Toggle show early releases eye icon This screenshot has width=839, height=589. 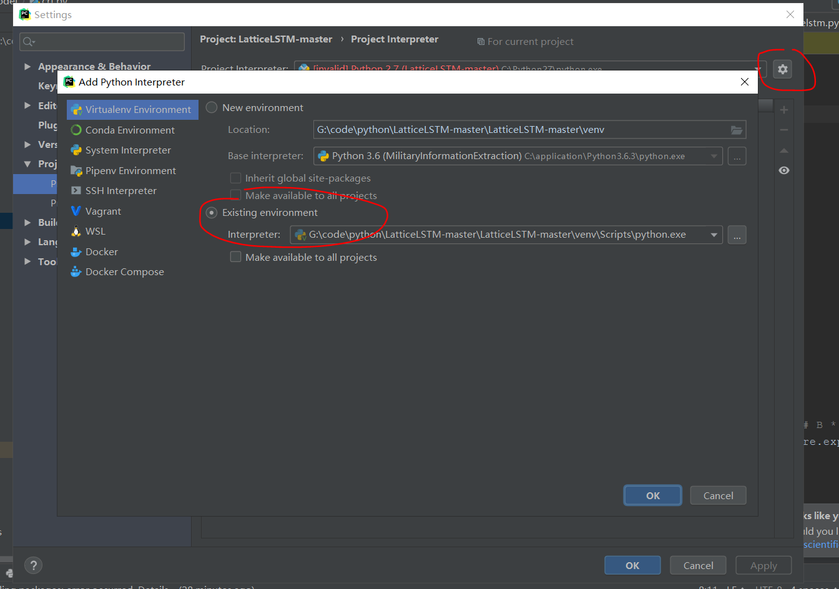pyautogui.click(x=784, y=170)
